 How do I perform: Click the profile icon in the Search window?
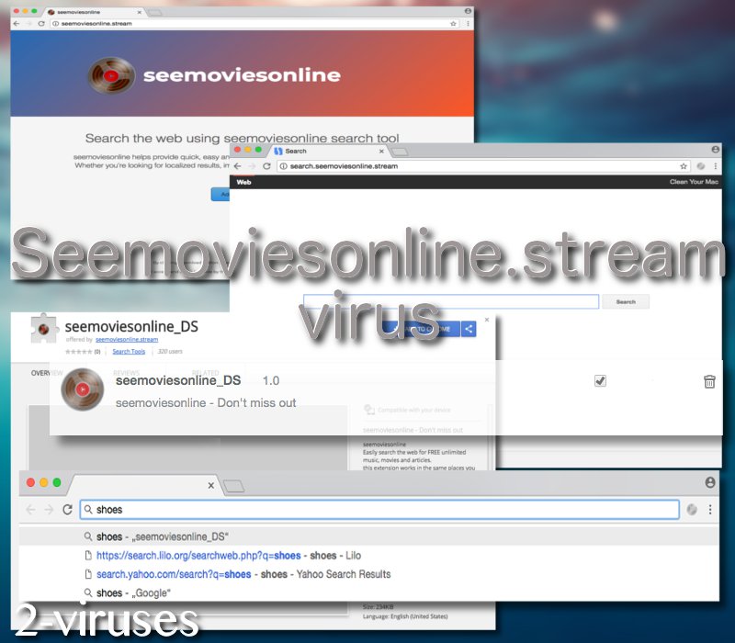point(715,148)
